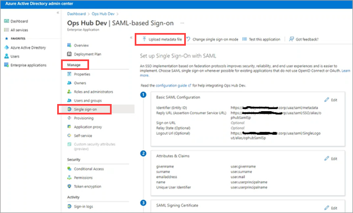Click the Deployment Plan book icon

click(69, 54)
